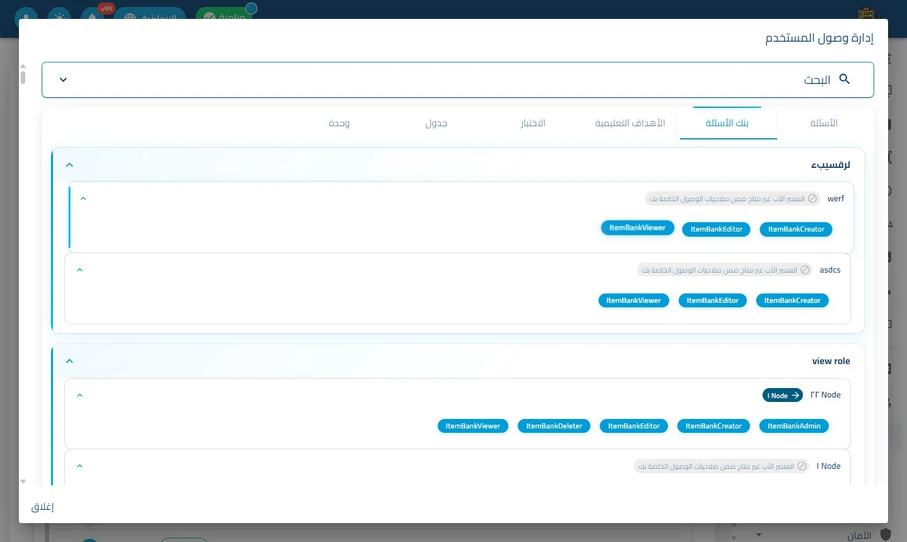Click the search magnifier icon
Viewport: 907px width, 542px height.
pyautogui.click(x=845, y=79)
